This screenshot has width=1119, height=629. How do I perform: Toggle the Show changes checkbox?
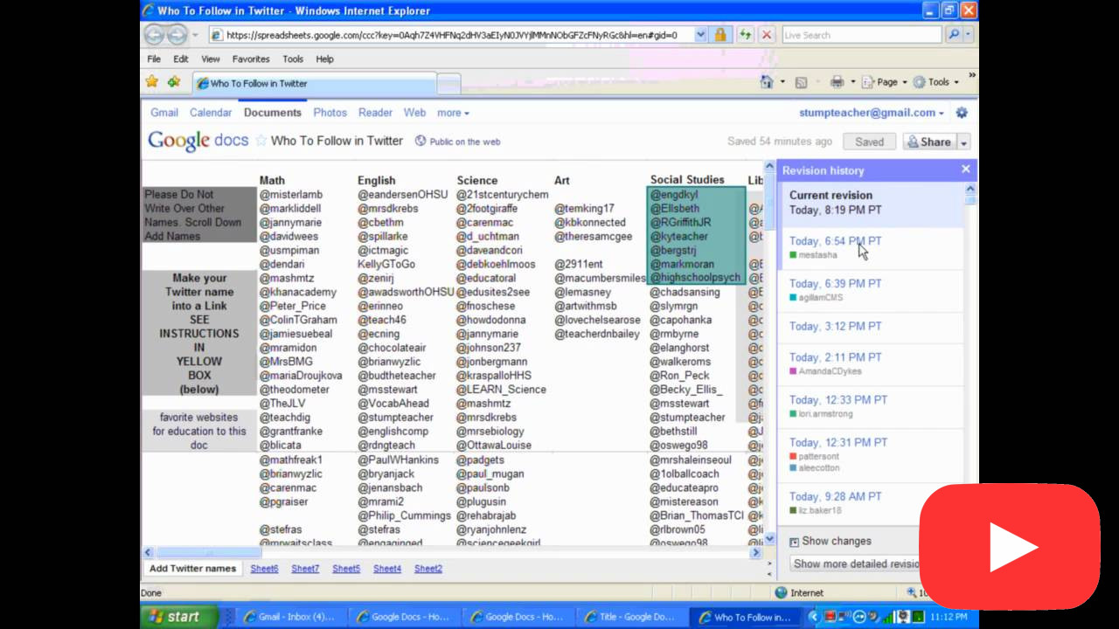pos(794,542)
